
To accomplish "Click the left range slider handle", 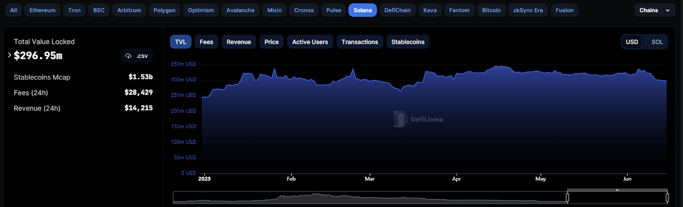I will (x=567, y=197).
